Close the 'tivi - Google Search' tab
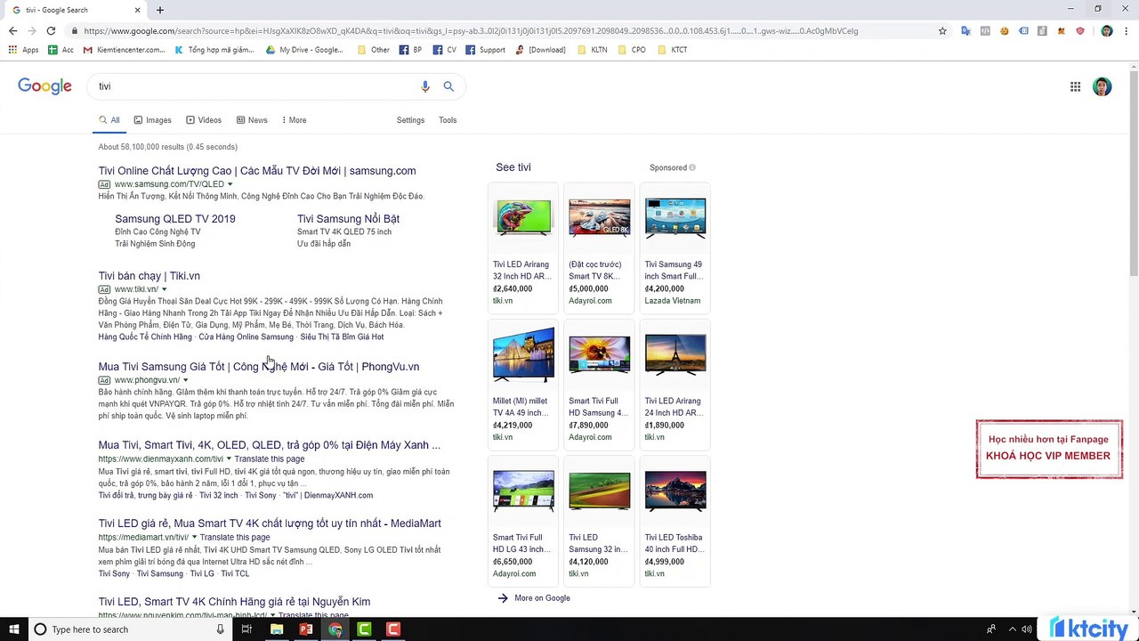This screenshot has width=1139, height=641. tap(138, 10)
